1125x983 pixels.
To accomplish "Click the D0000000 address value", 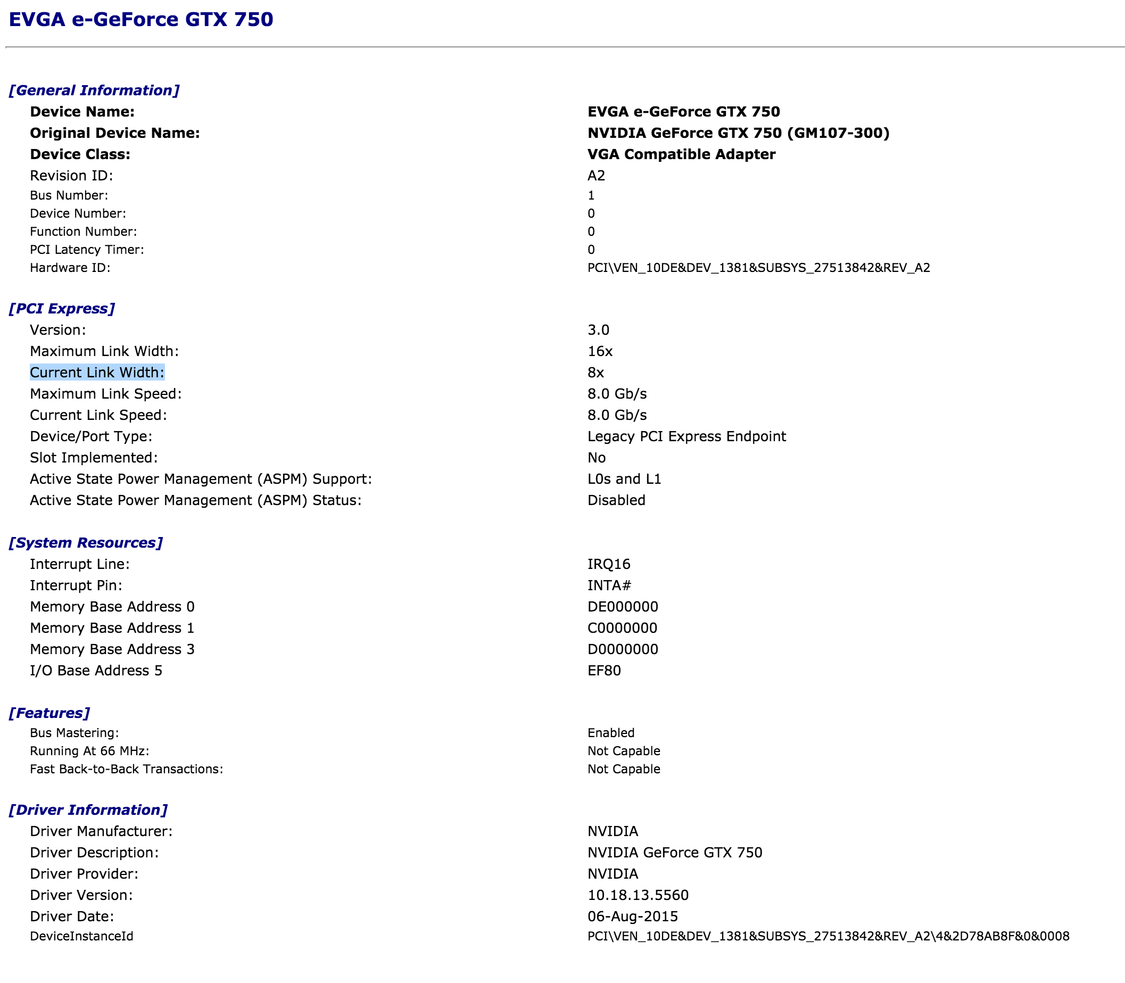I will 623,649.
